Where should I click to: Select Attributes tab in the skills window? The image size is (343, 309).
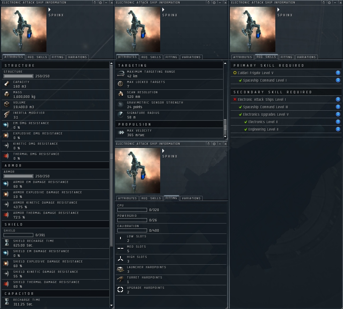(x=242, y=57)
